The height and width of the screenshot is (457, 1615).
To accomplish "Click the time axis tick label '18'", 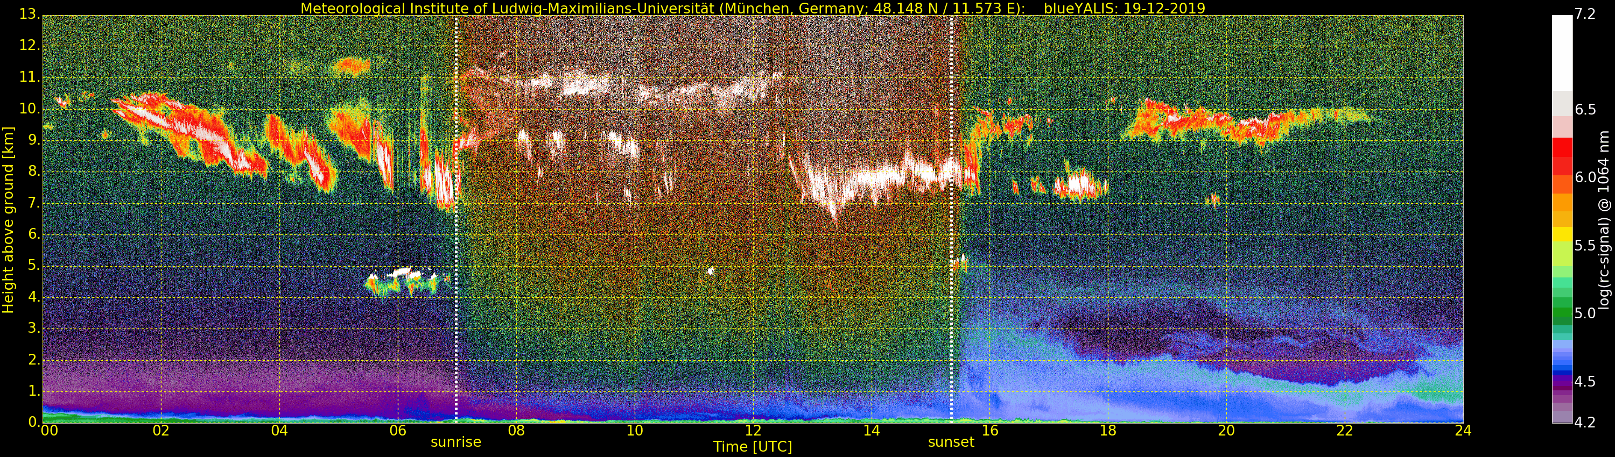I will (x=1108, y=431).
